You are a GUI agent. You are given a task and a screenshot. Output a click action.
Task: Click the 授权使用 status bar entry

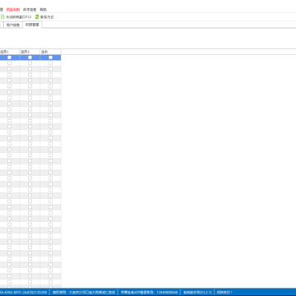point(84,293)
